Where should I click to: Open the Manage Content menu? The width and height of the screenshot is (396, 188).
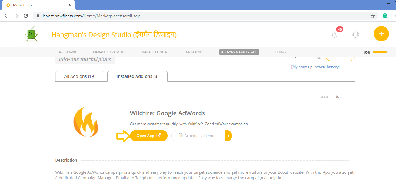click(155, 52)
